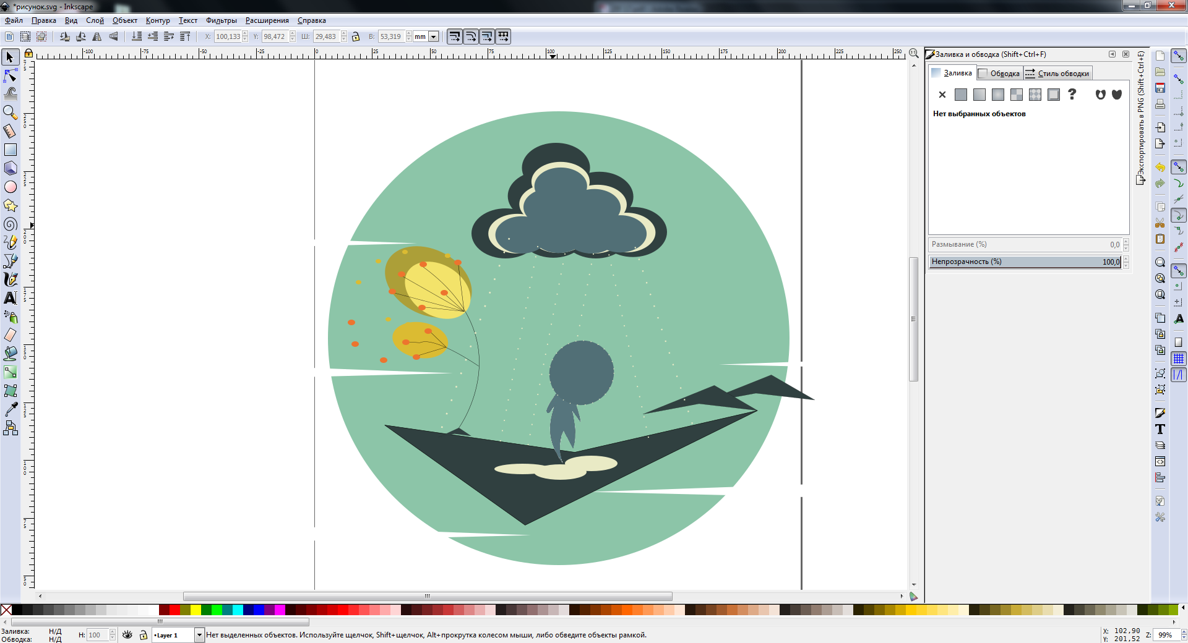
Task: Open the Фильтры menu
Action: point(222,20)
